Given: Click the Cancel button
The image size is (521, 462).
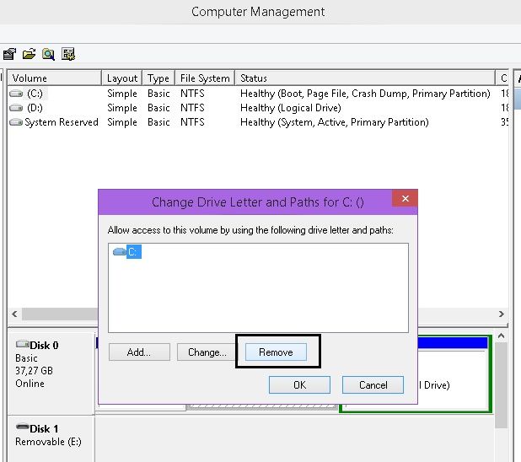Looking at the screenshot, I should (x=373, y=385).
